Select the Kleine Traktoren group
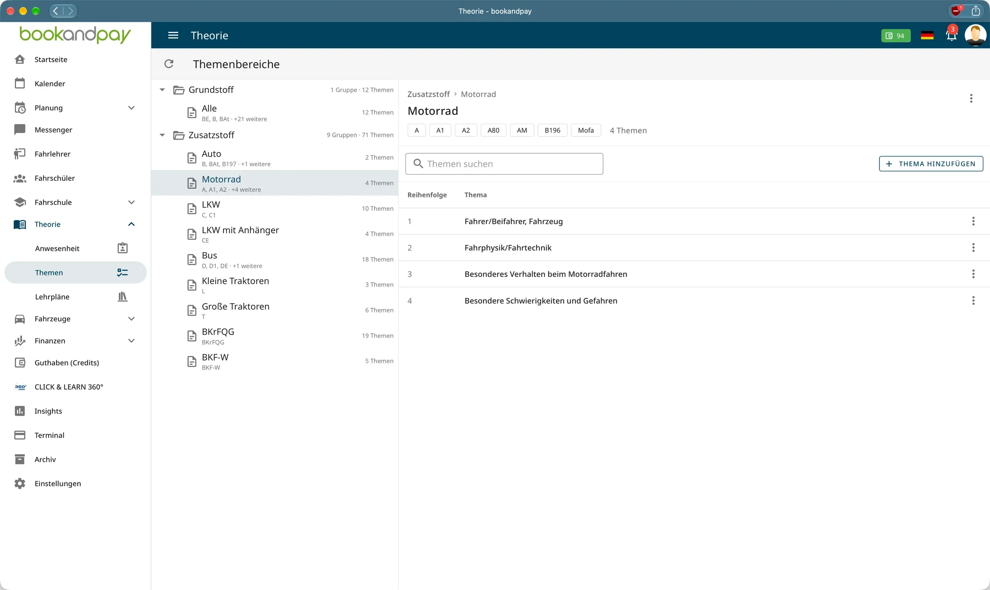The image size is (990, 590). (275, 285)
